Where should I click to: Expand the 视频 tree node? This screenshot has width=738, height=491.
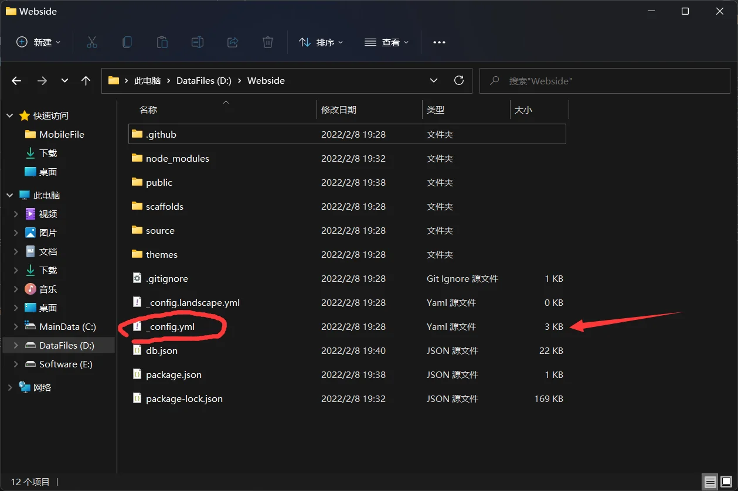(16, 214)
